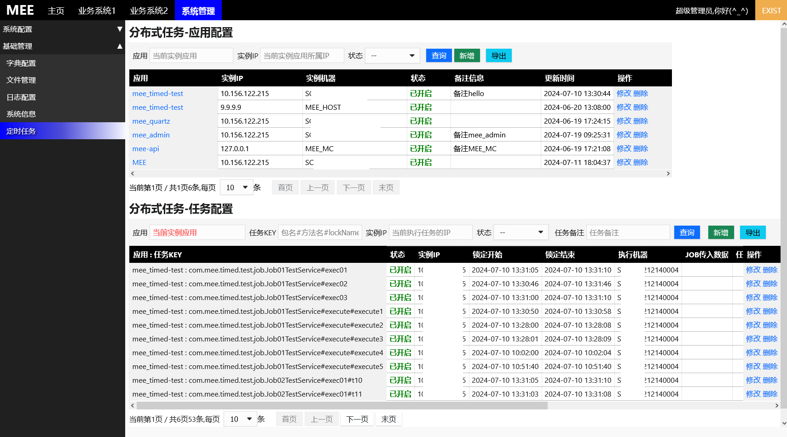This screenshot has width=787, height=437.
Task: Focus the 当前实例应用所属IP input field
Action: (x=302, y=56)
